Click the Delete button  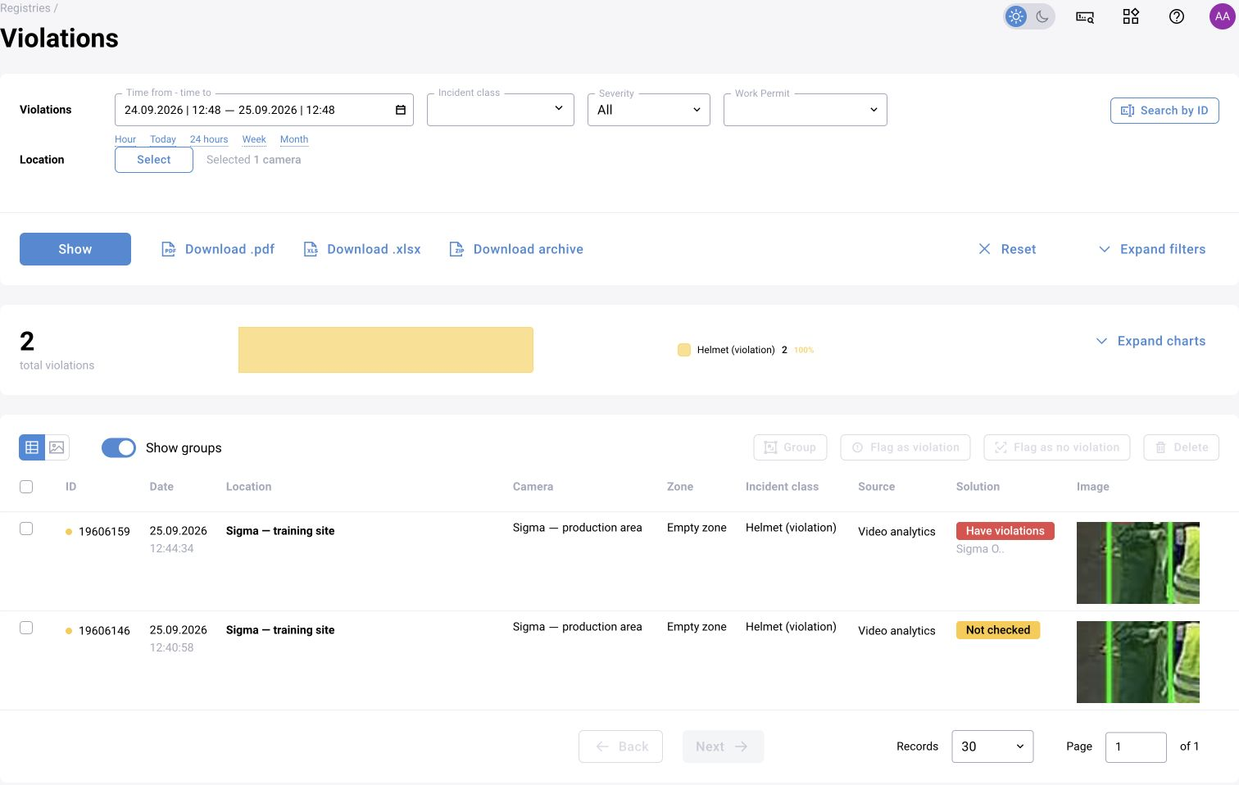[x=1182, y=447]
